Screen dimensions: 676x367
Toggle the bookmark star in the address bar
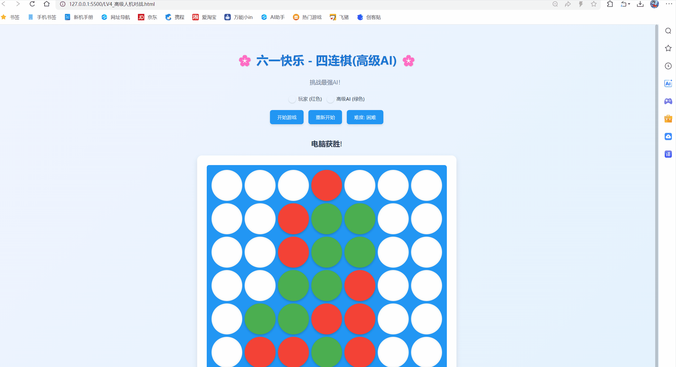point(593,4)
